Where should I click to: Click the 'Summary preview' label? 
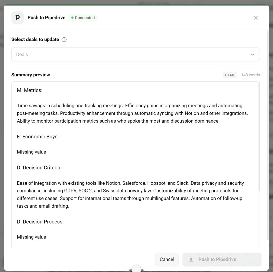pyautogui.click(x=31, y=75)
